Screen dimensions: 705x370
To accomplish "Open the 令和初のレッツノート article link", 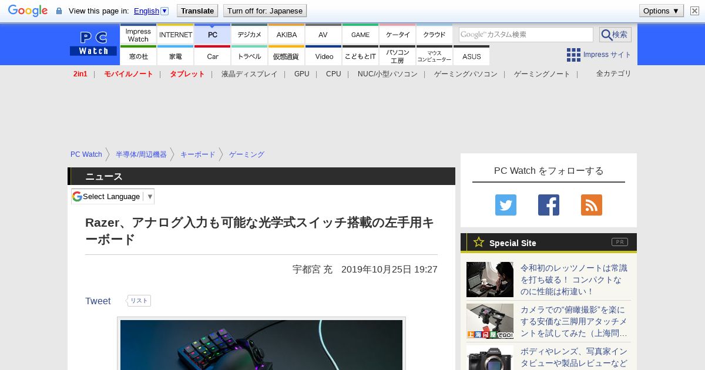I will [x=574, y=280].
